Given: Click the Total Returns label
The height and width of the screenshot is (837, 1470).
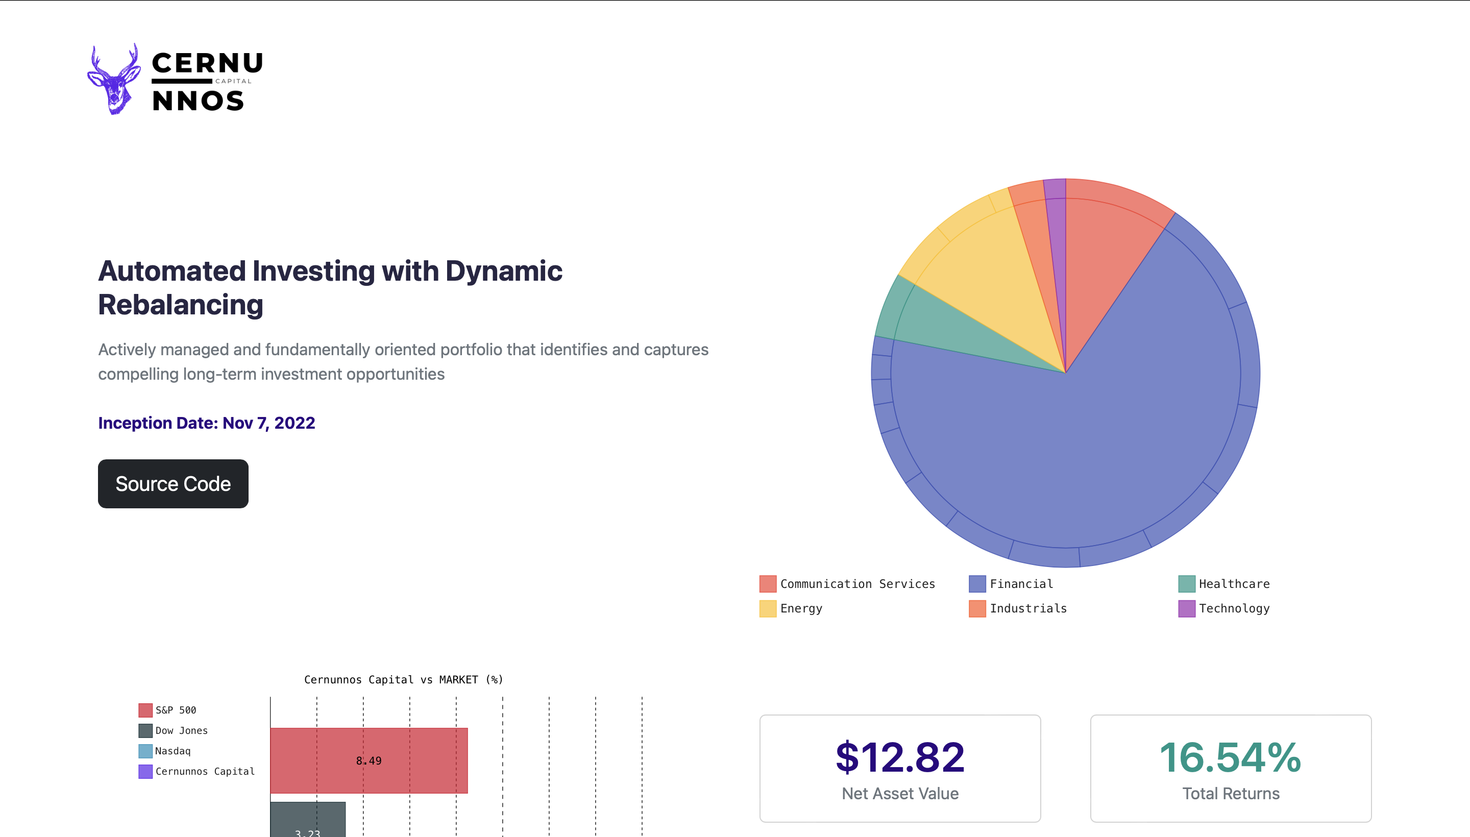Looking at the screenshot, I should click(x=1231, y=793).
